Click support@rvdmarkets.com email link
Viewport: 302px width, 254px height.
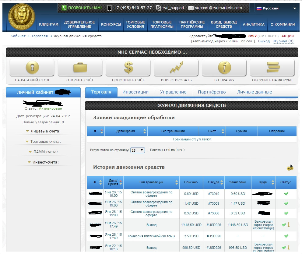tap(218, 8)
